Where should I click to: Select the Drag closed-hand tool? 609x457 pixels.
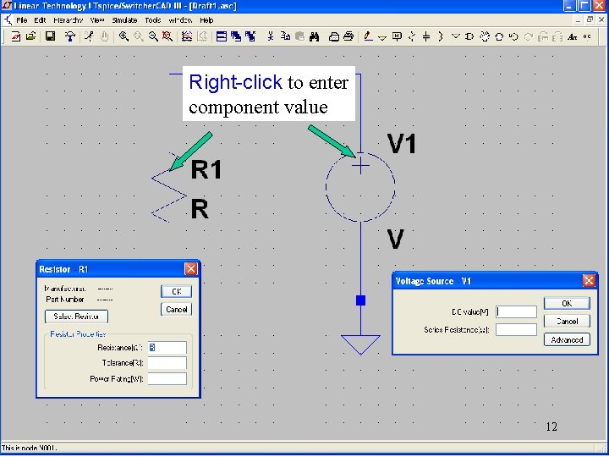tap(499, 36)
